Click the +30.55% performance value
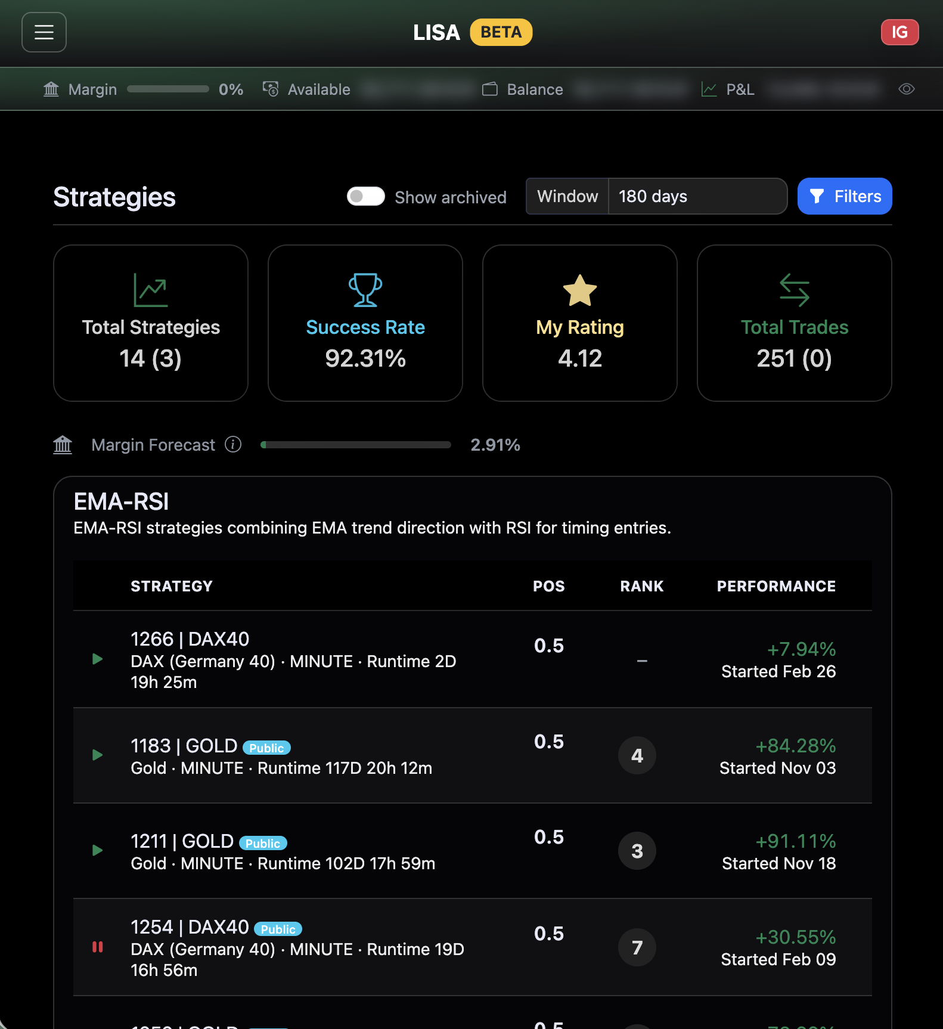The width and height of the screenshot is (943, 1029). [796, 937]
